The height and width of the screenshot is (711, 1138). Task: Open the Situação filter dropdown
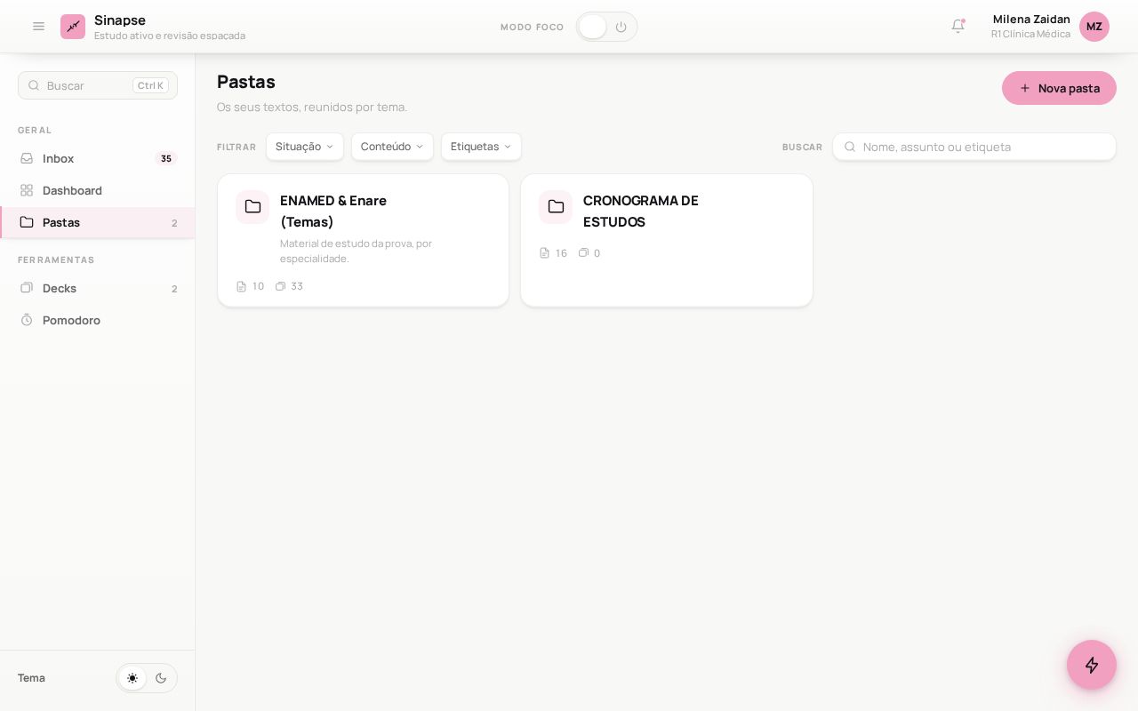pyautogui.click(x=305, y=147)
